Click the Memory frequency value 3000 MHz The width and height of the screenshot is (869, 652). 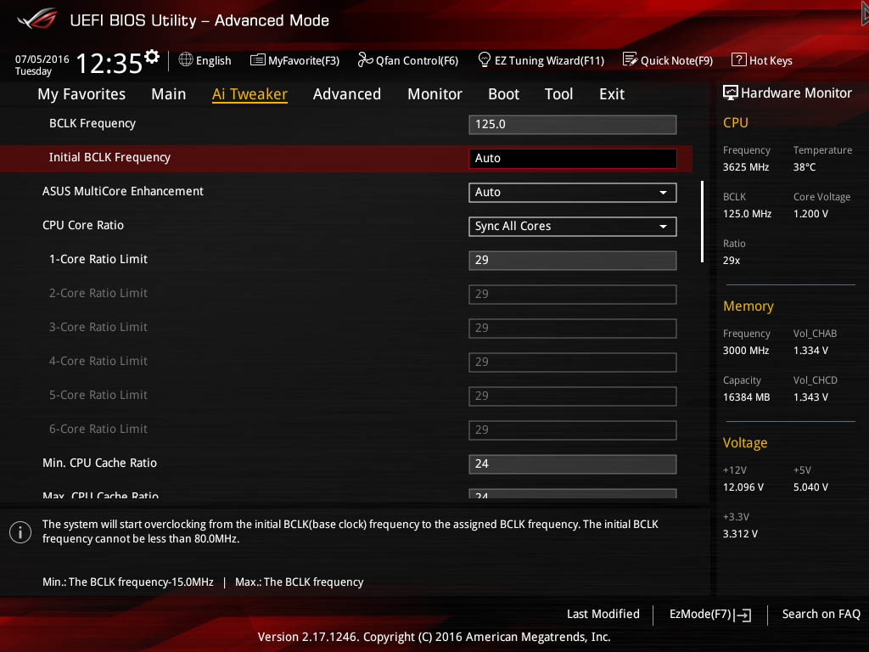click(746, 351)
